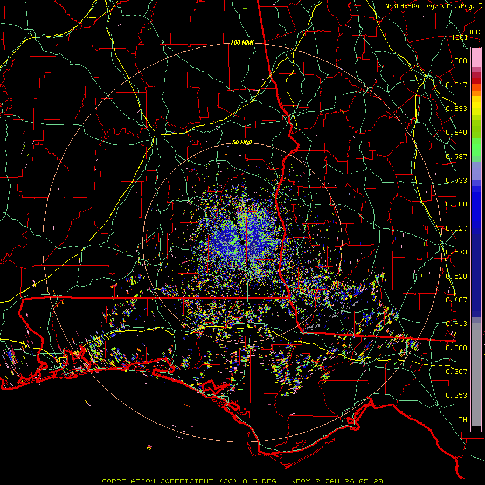Click the 1.000 value on the legend
The image size is (485, 485).
pos(456,60)
